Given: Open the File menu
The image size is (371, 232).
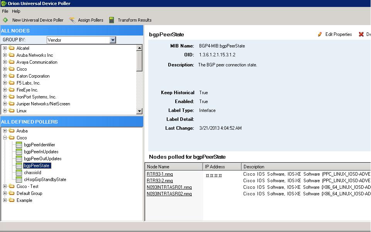Looking at the screenshot, I should click(5, 11).
